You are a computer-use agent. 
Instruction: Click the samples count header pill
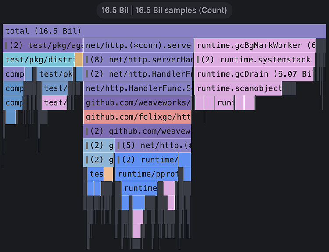pyautogui.click(x=164, y=10)
